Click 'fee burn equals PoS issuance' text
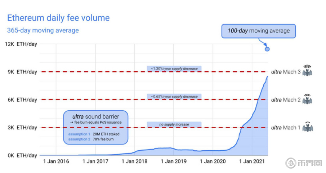Screen dimensions: 326x173 click(x=98, y=122)
